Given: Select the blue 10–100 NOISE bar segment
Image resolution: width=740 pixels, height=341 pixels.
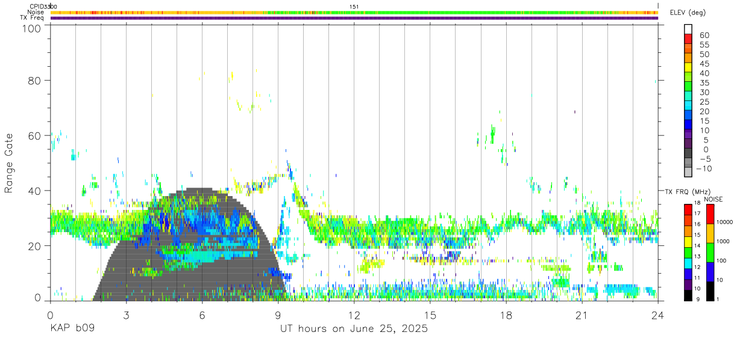Looking at the screenshot, I should [710, 271].
